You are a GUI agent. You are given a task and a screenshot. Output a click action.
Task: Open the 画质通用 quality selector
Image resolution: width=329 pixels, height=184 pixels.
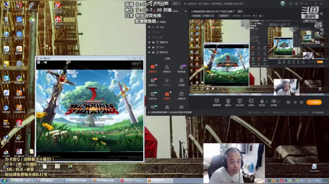[x=224, y=15]
